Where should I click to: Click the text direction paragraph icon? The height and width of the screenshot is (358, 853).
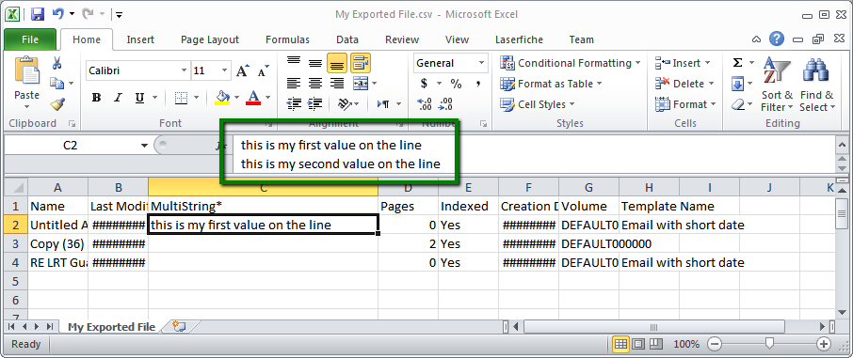click(383, 103)
